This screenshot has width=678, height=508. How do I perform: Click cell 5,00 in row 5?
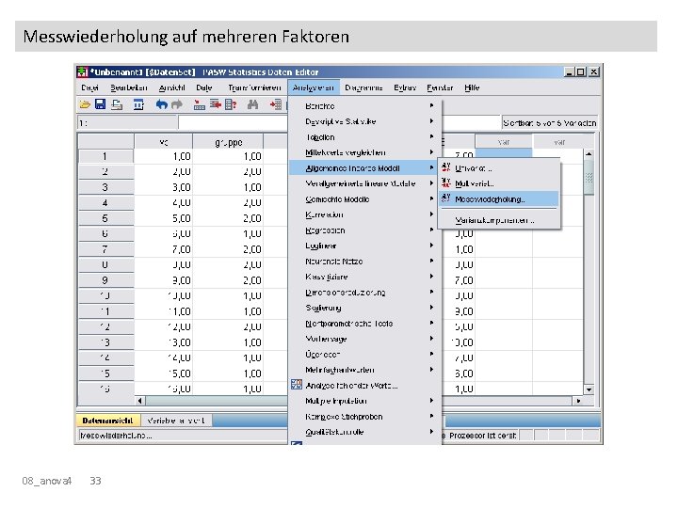[164, 218]
